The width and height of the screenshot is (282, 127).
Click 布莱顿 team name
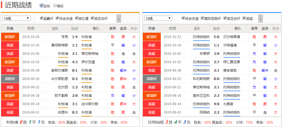point(205,54)
